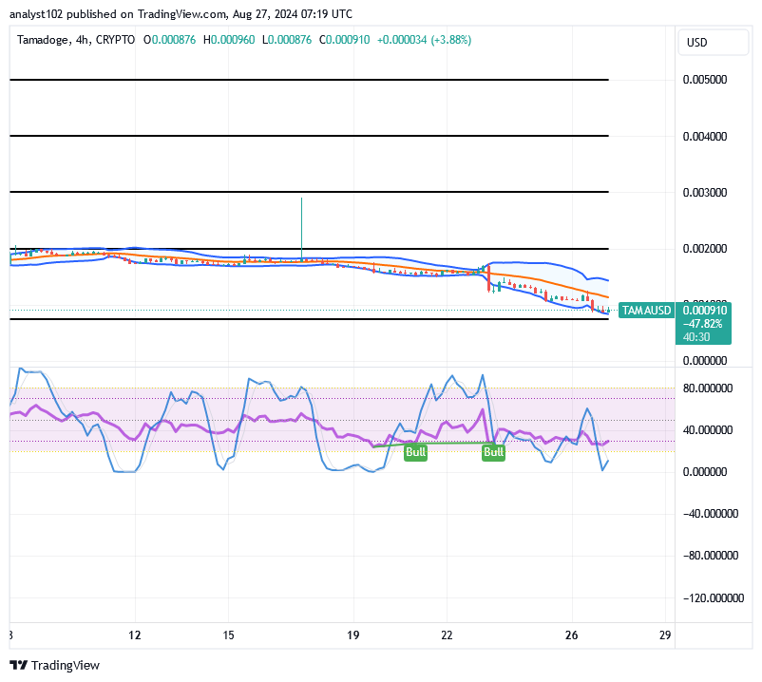
Task: Click date label 12 on time axis
Action: point(135,635)
